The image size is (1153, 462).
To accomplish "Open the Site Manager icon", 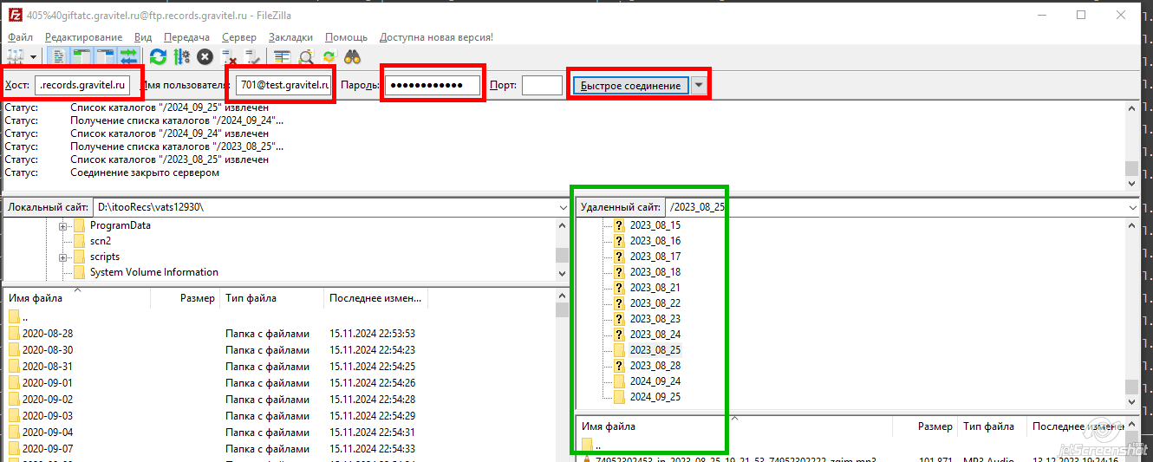I will coord(15,57).
